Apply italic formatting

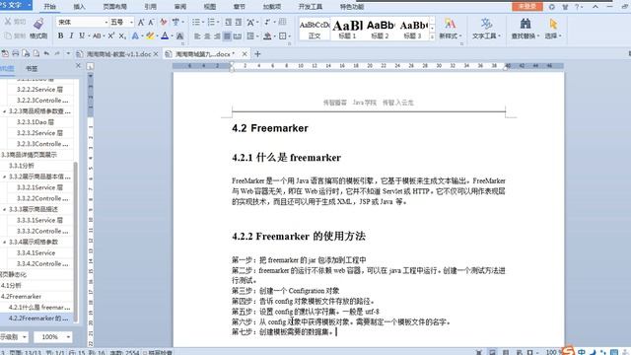[71, 35]
